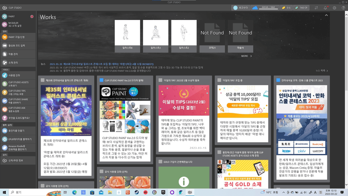The image size is (348, 196).
Task: Open 마술사 Not Found work
Action: pyautogui.click(x=240, y=36)
